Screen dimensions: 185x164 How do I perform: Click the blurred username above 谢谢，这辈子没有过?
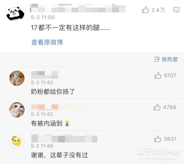click(64, 138)
